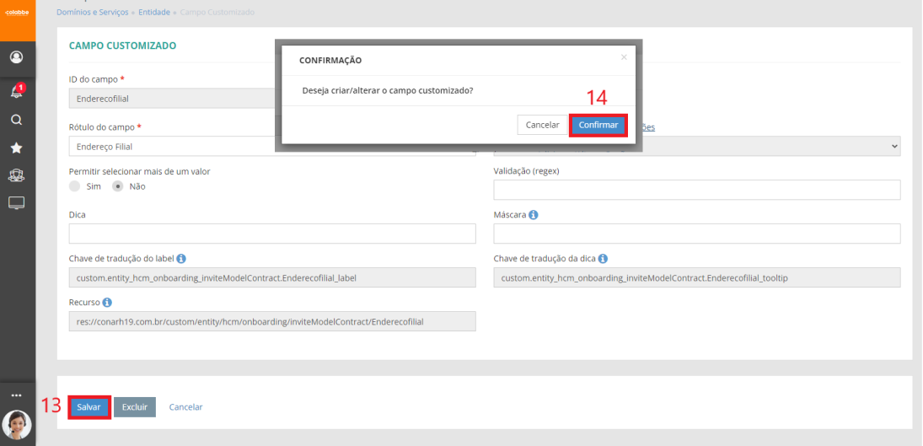Close the Confirmação dialog with X

click(624, 57)
